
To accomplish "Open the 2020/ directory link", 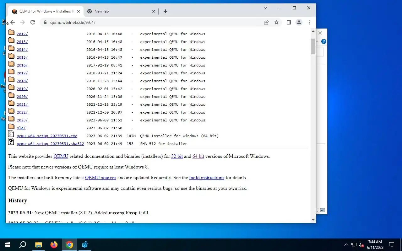I will [22, 97].
